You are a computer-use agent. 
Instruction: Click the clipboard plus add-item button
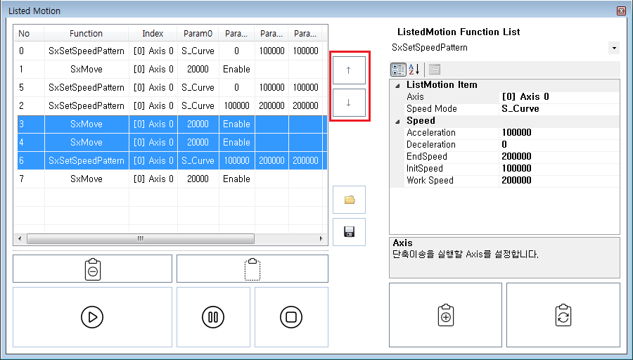(x=445, y=315)
